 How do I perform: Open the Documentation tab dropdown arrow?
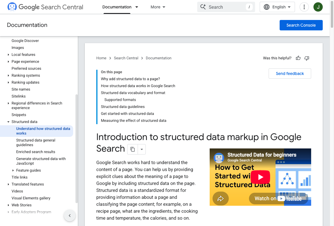(136, 7)
